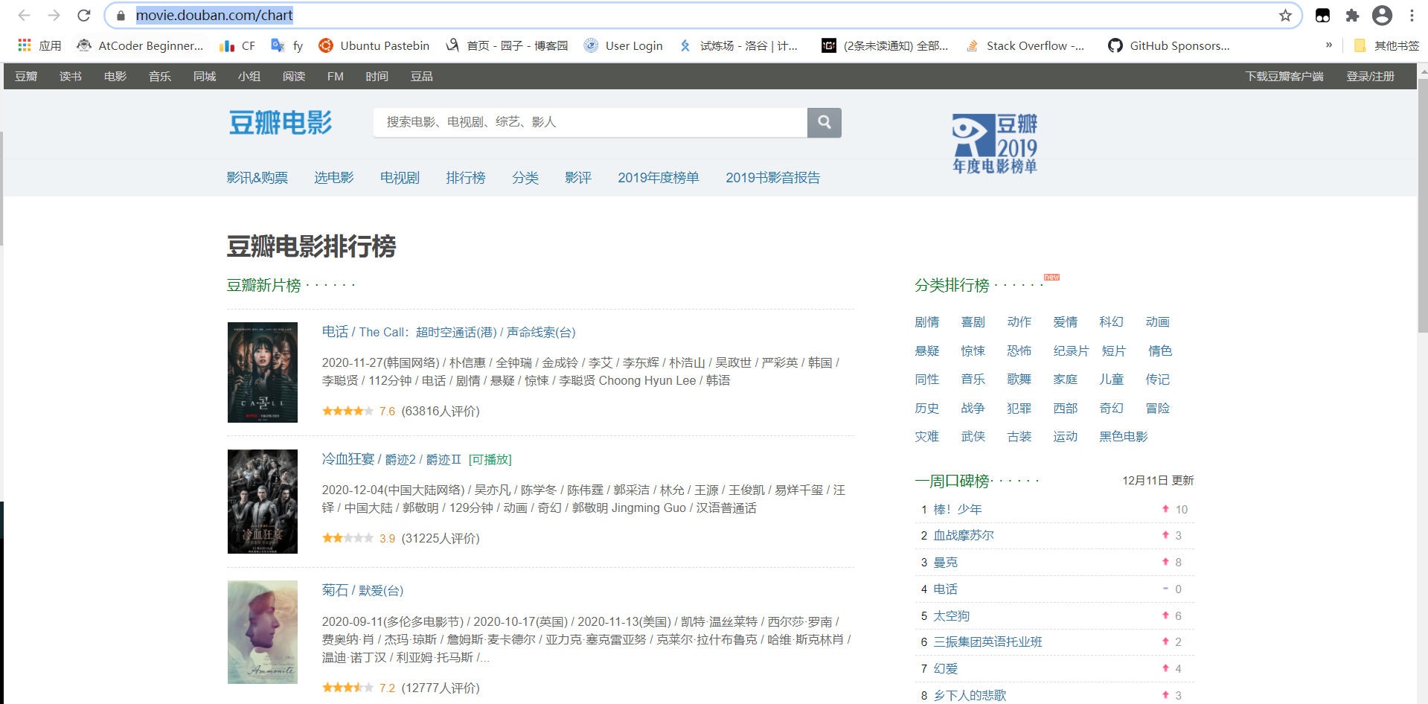Screen dimensions: 1428x704
Task: Click the 登录/注册 link
Action: click(x=1370, y=76)
